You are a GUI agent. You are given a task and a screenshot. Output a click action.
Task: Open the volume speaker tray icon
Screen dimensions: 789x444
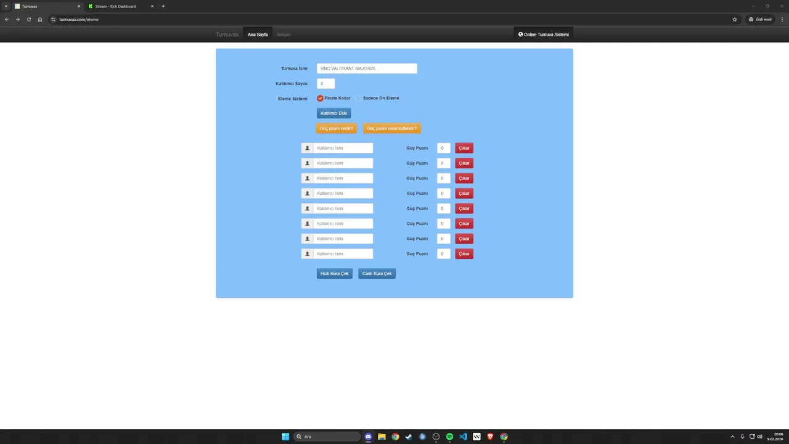point(759,437)
